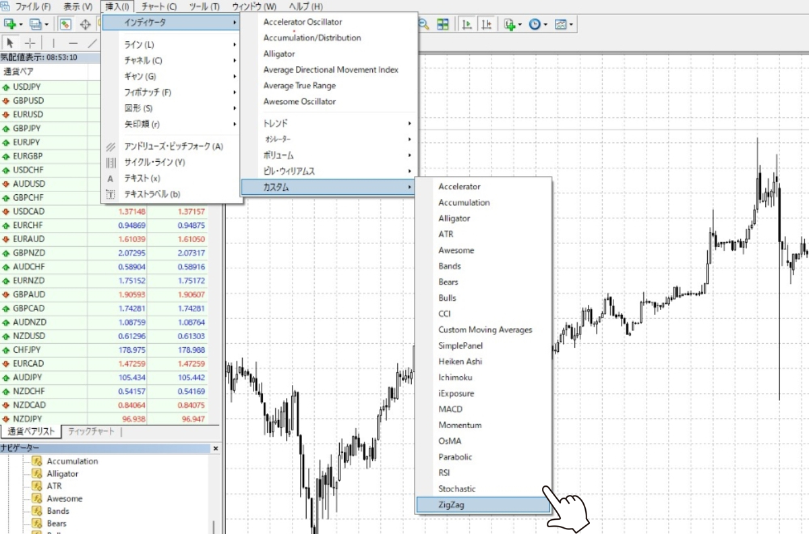Click the New Chart toolbar icon
809x534 pixels.
pos(10,24)
